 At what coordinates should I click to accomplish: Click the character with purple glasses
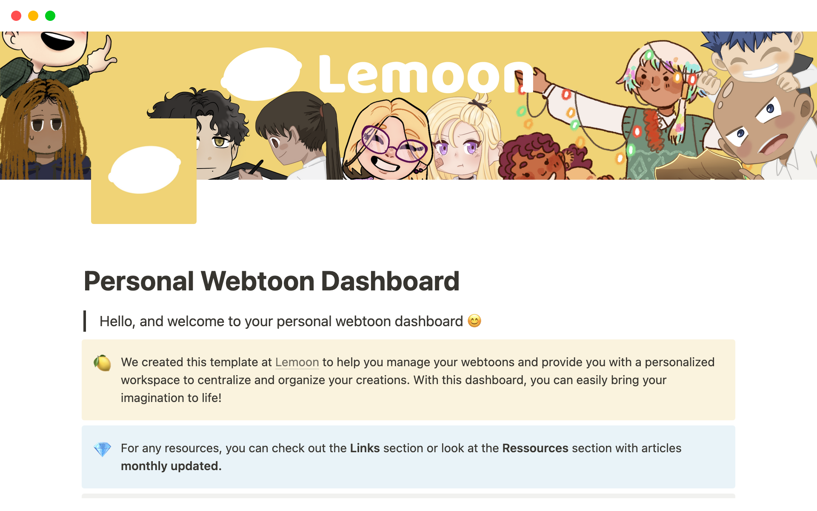[x=387, y=143]
